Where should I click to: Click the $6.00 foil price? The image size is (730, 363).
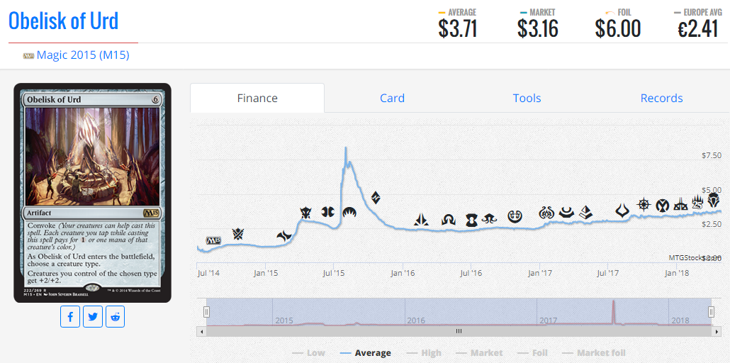point(618,29)
